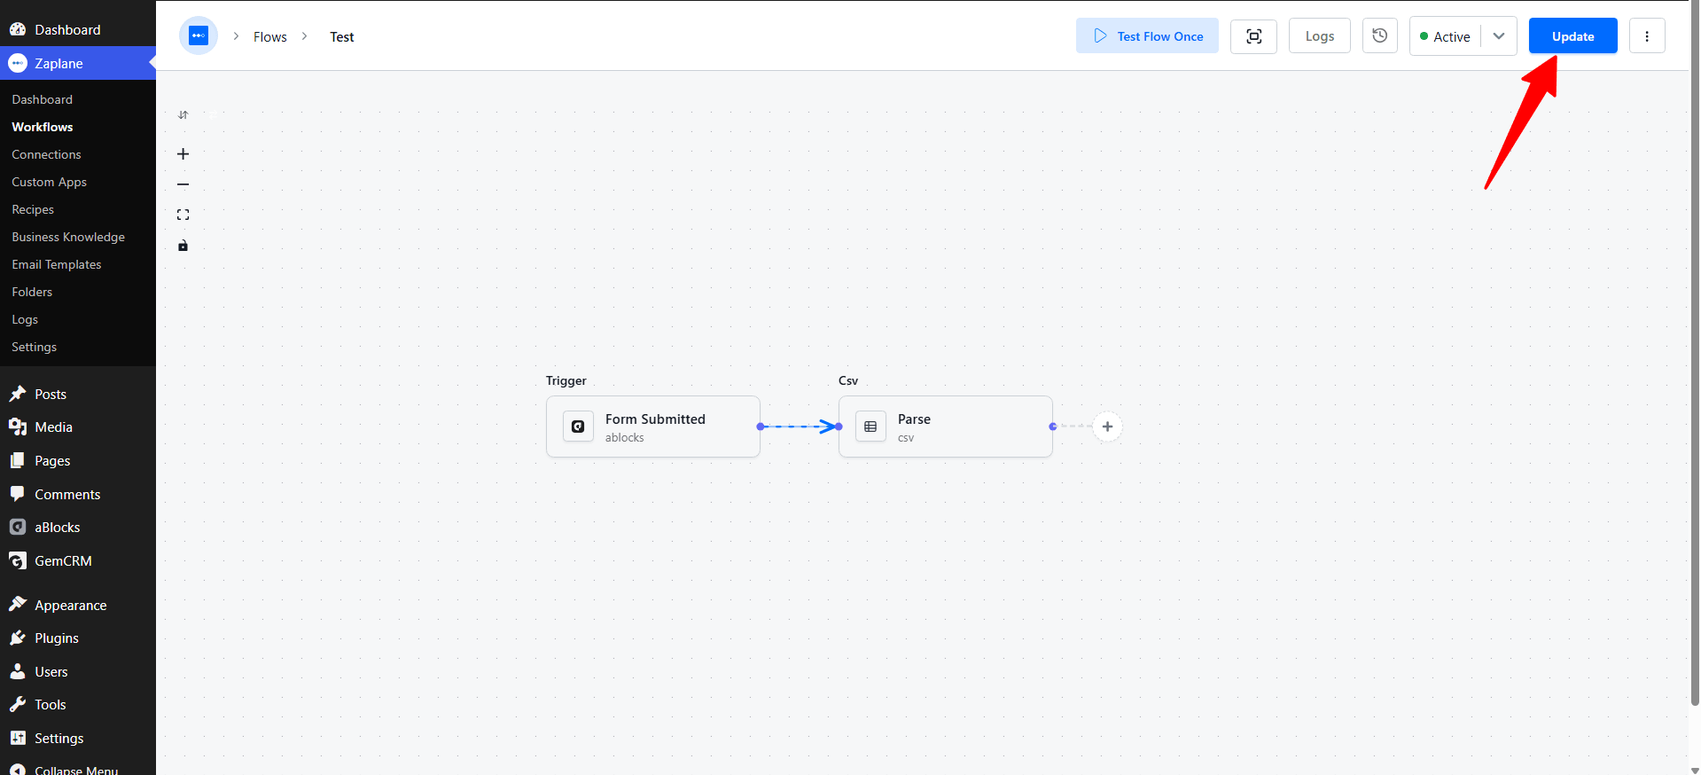Open the top WordPress Dashboard menu
This screenshot has height=775, width=1701.
pyautogui.click(x=78, y=29)
